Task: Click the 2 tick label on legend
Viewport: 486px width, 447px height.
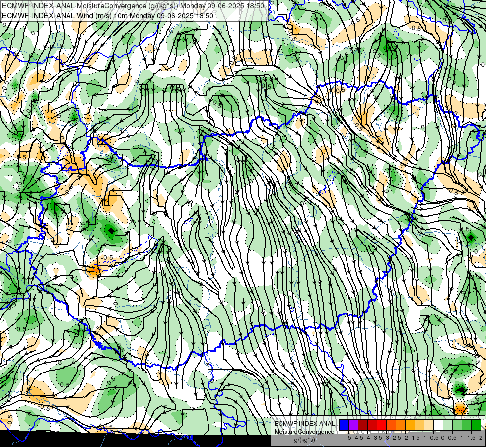Action: pyautogui.click(x=481, y=438)
